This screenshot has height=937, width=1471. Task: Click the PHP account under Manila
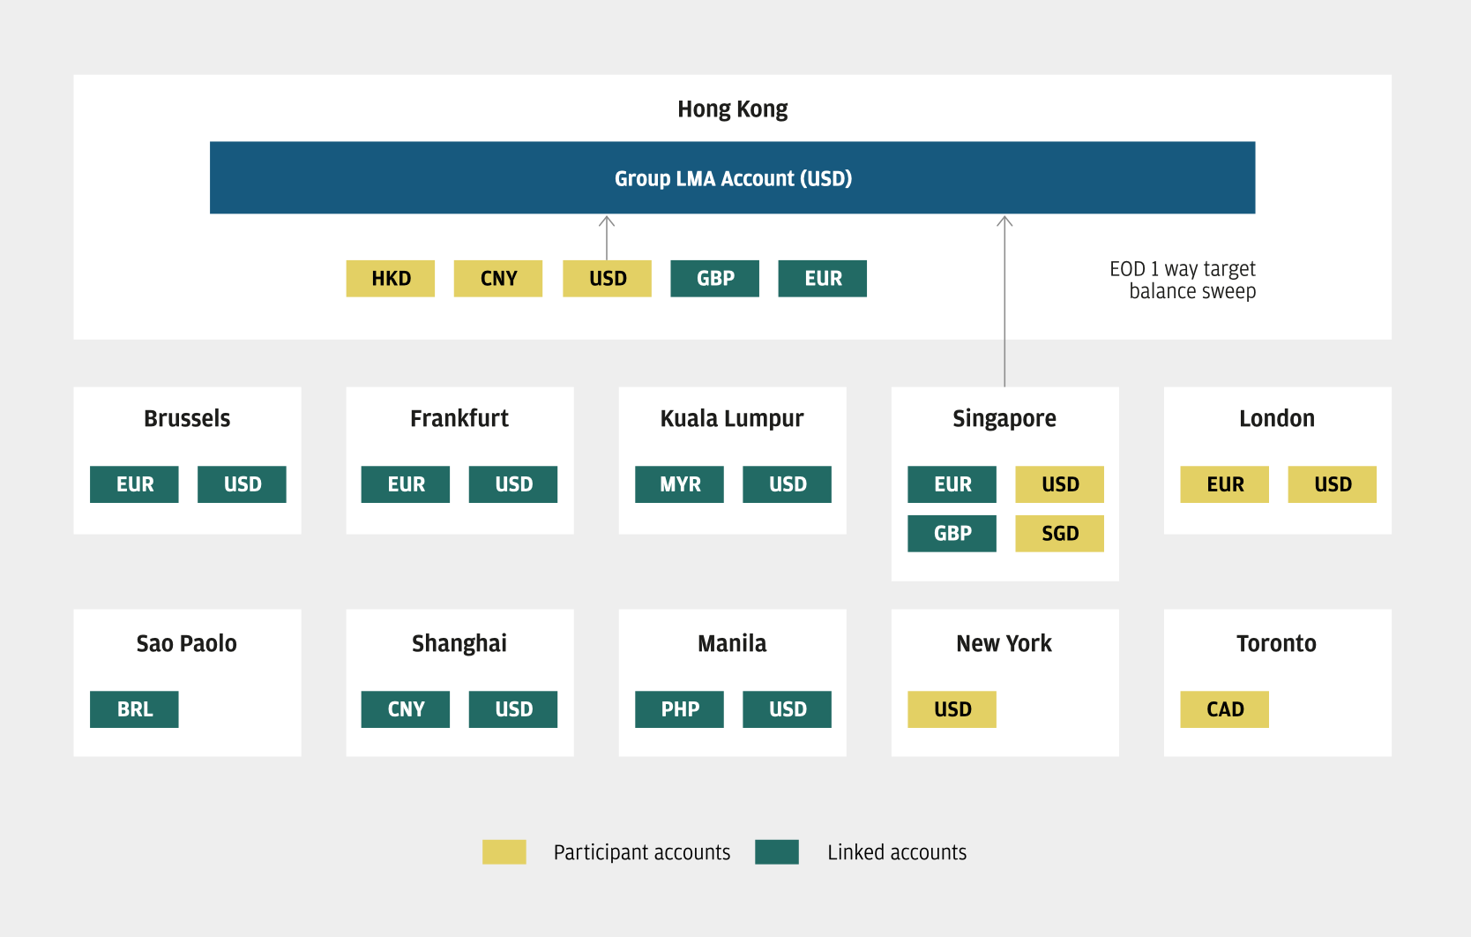tap(679, 709)
